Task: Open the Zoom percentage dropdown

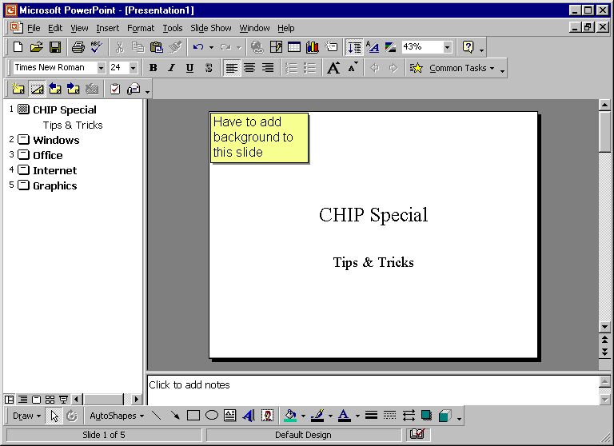Action: pos(447,47)
